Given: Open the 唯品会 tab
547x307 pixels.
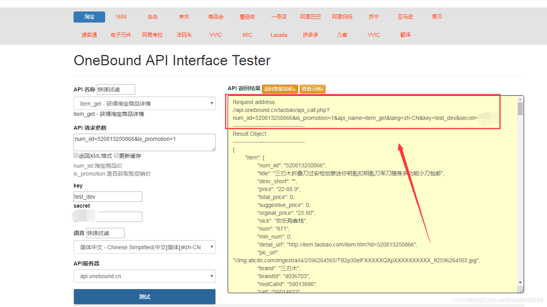Looking at the screenshot, I should [216, 17].
